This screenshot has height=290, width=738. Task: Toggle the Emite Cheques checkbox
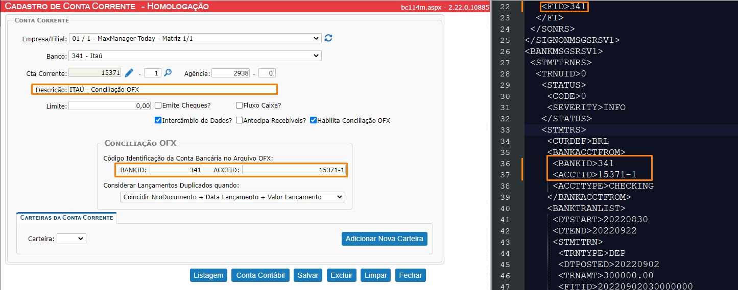click(x=158, y=106)
